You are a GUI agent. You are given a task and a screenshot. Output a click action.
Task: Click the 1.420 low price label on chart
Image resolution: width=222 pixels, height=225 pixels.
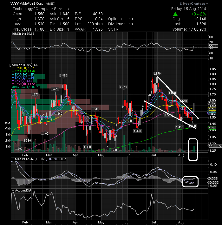click(137, 131)
